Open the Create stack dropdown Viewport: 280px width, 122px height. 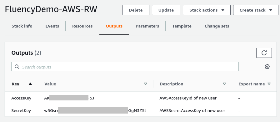pyautogui.click(x=256, y=10)
